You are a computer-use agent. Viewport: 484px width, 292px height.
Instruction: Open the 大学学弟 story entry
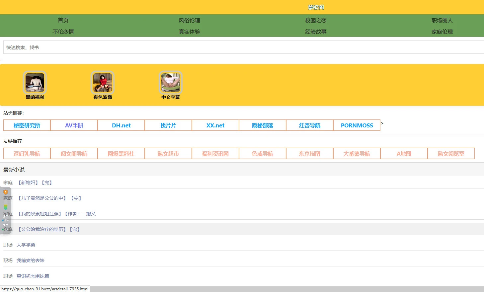(x=26, y=245)
